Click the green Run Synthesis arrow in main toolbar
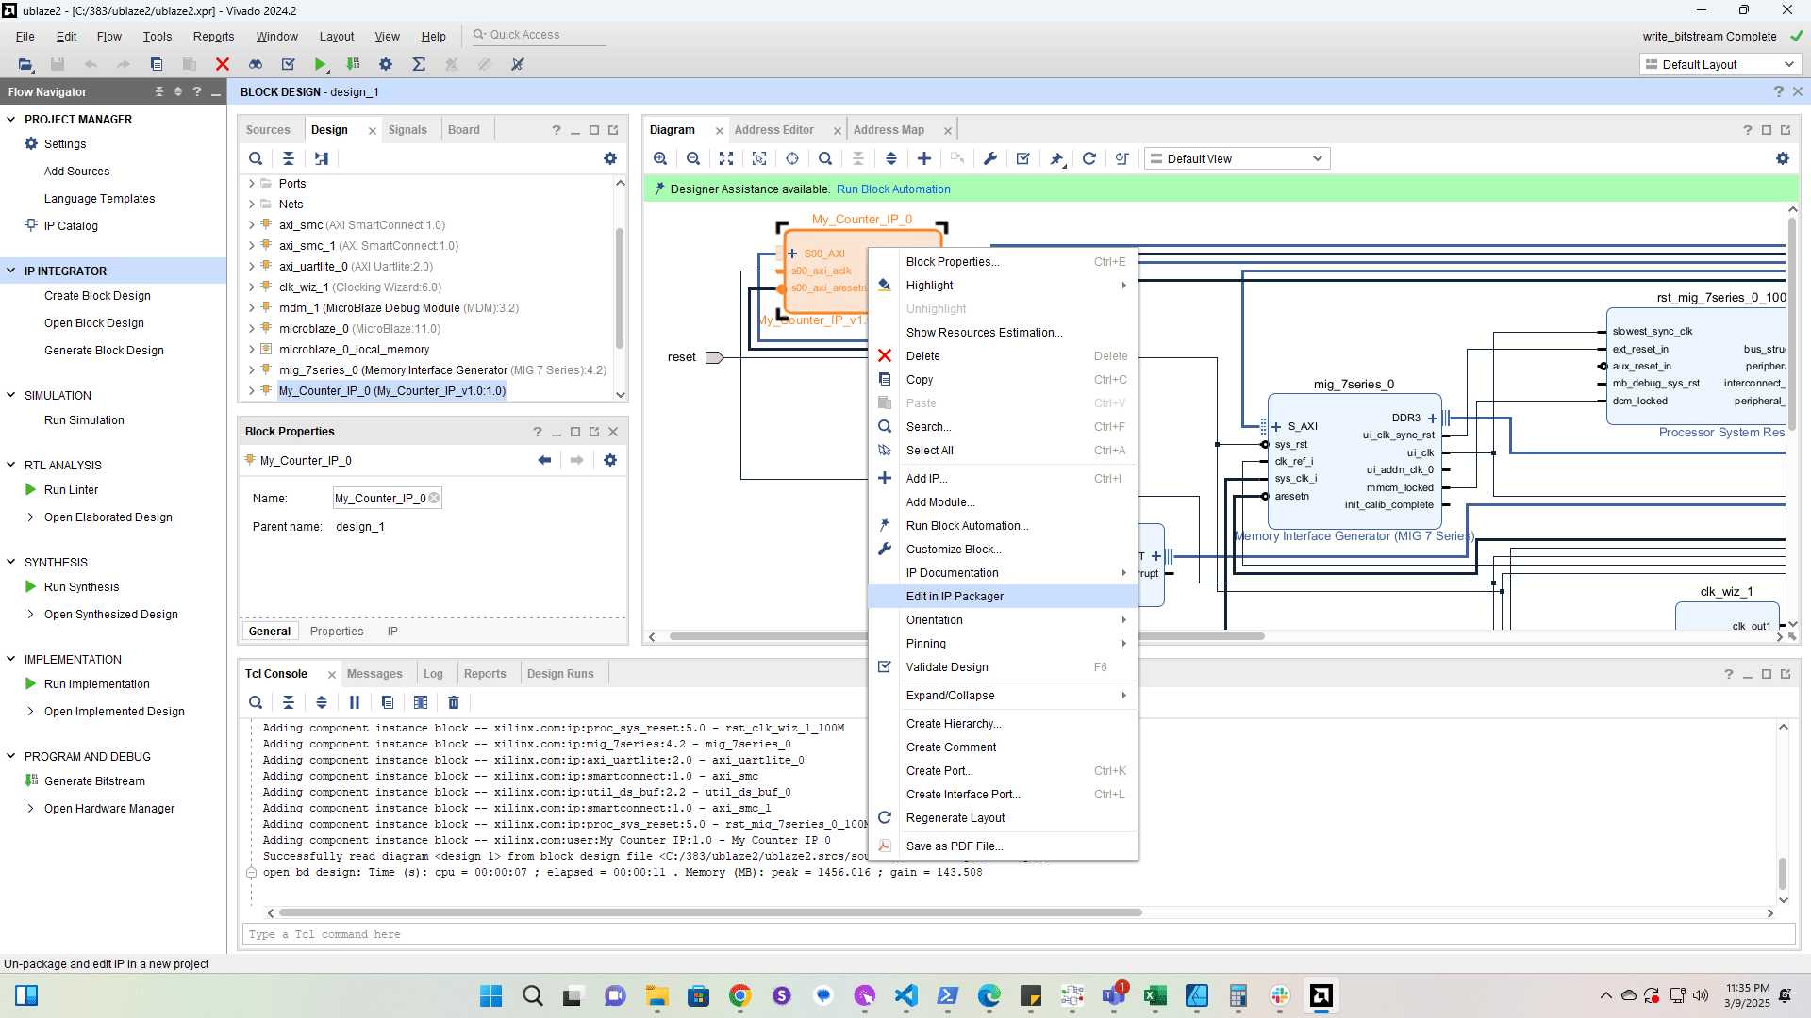The height and width of the screenshot is (1018, 1811). 321,64
